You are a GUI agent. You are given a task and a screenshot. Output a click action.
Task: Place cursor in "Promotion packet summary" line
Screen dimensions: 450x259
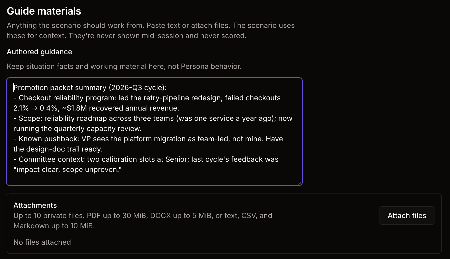(x=90, y=88)
